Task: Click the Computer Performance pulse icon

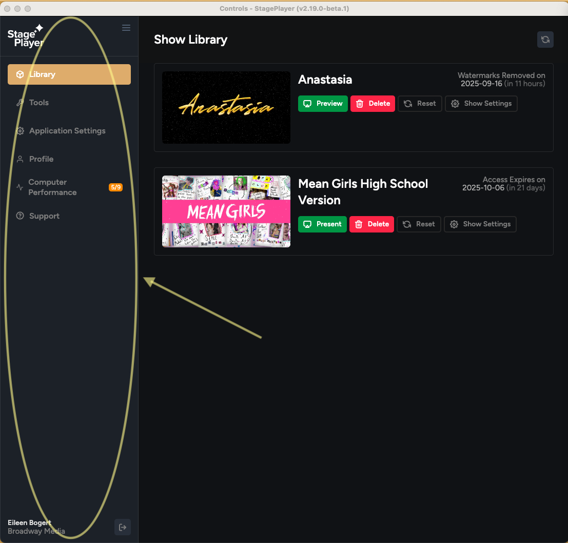Action: click(x=19, y=187)
